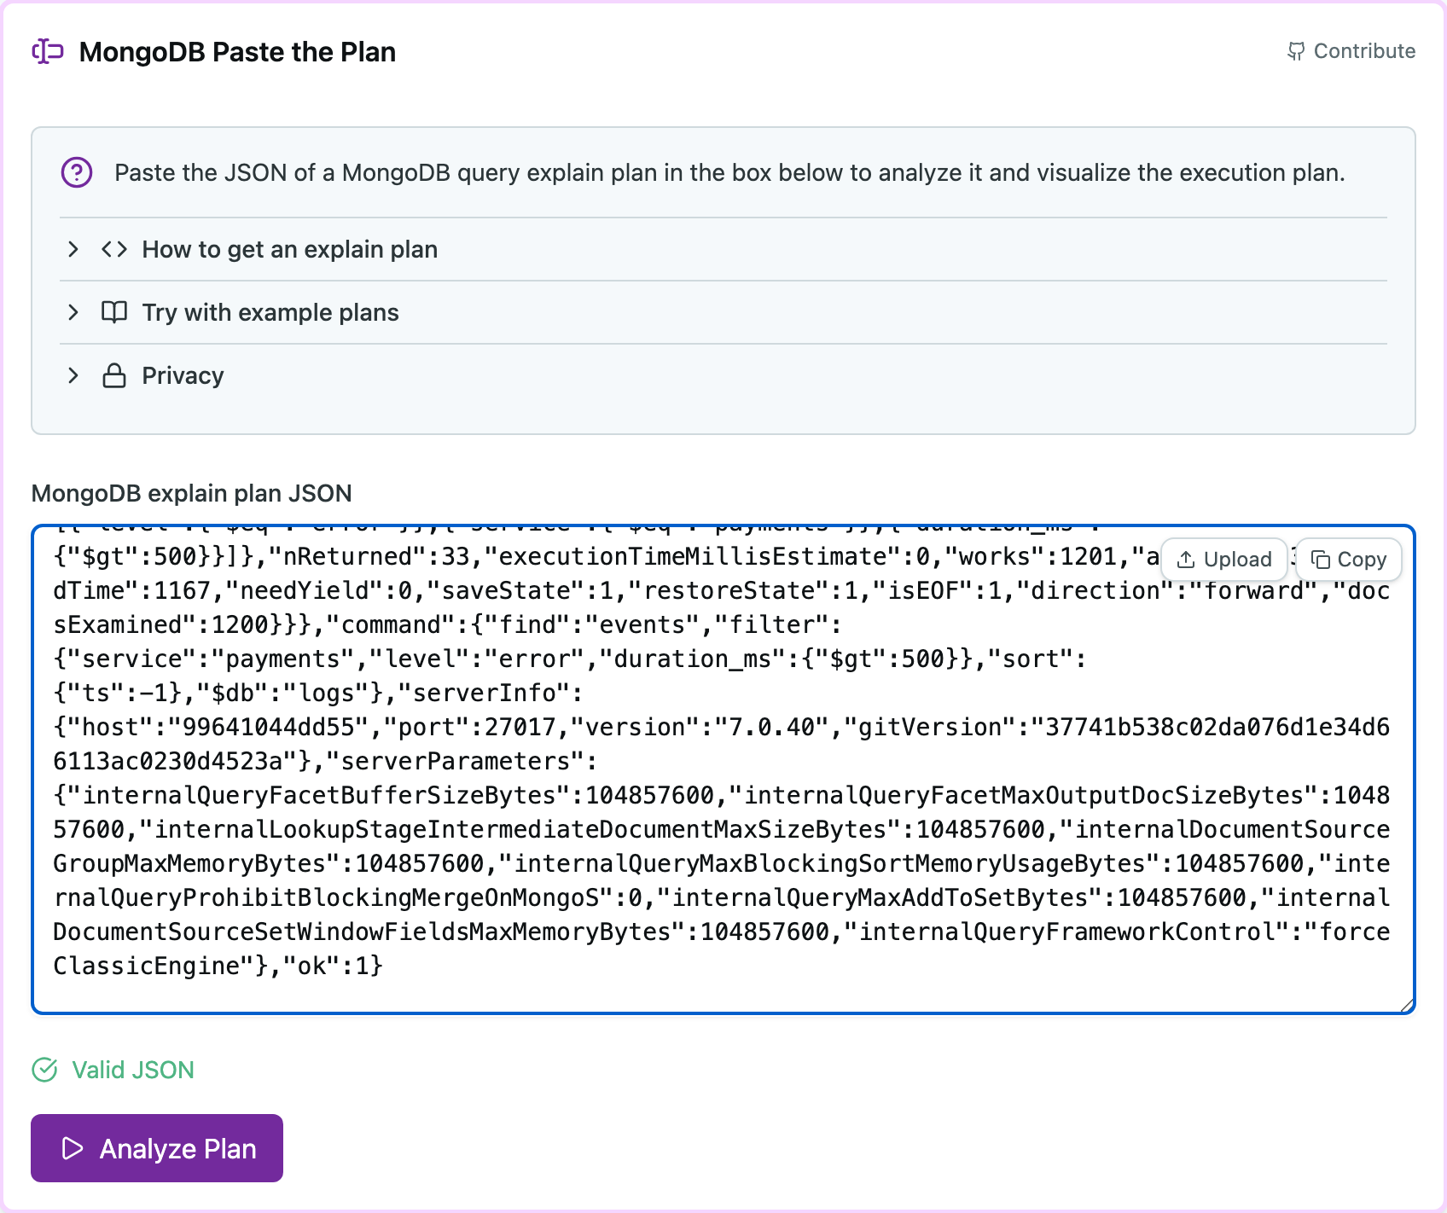
Task: Click the 'MongoDB explain plan JSON' label
Action: pos(192,493)
